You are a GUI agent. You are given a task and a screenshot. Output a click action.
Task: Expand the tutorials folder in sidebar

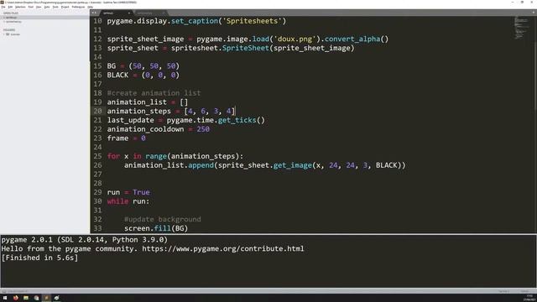pos(4,34)
